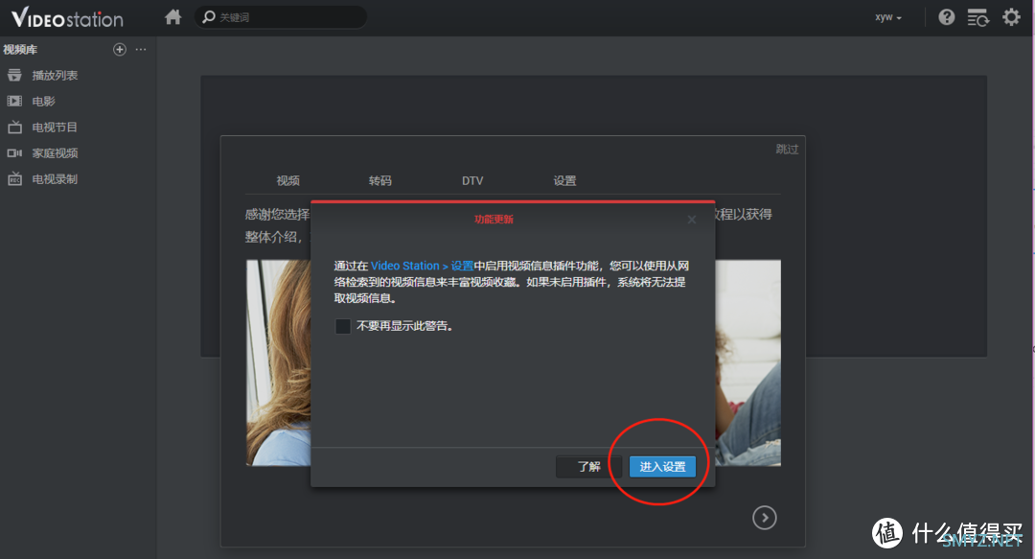The width and height of the screenshot is (1035, 559).
Task: Open the help question mark icon
Action: [947, 17]
